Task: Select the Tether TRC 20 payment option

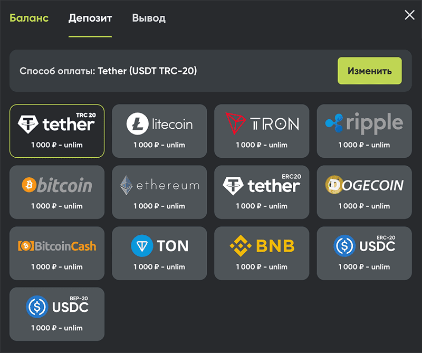Action: point(57,131)
